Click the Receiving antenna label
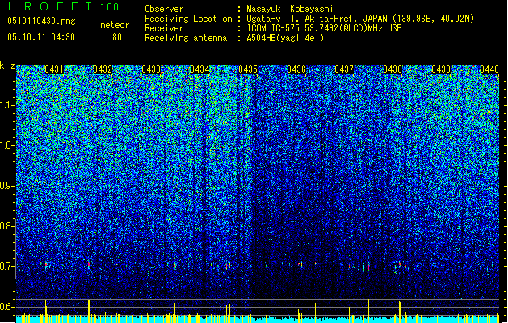 pos(186,38)
